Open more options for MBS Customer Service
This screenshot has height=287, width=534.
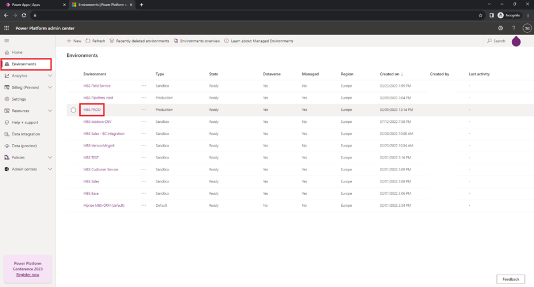point(143,169)
